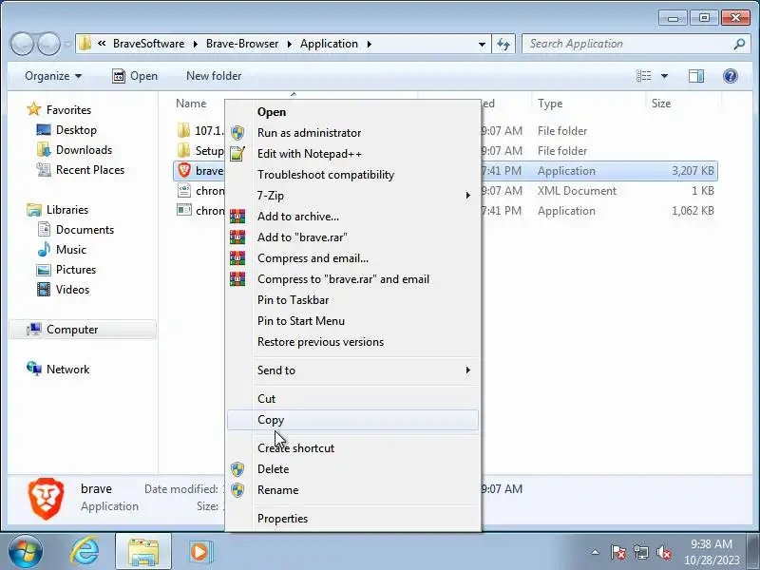Go to Brave-Browser in the breadcrumb
This screenshot has width=760, height=570.
[x=242, y=44]
